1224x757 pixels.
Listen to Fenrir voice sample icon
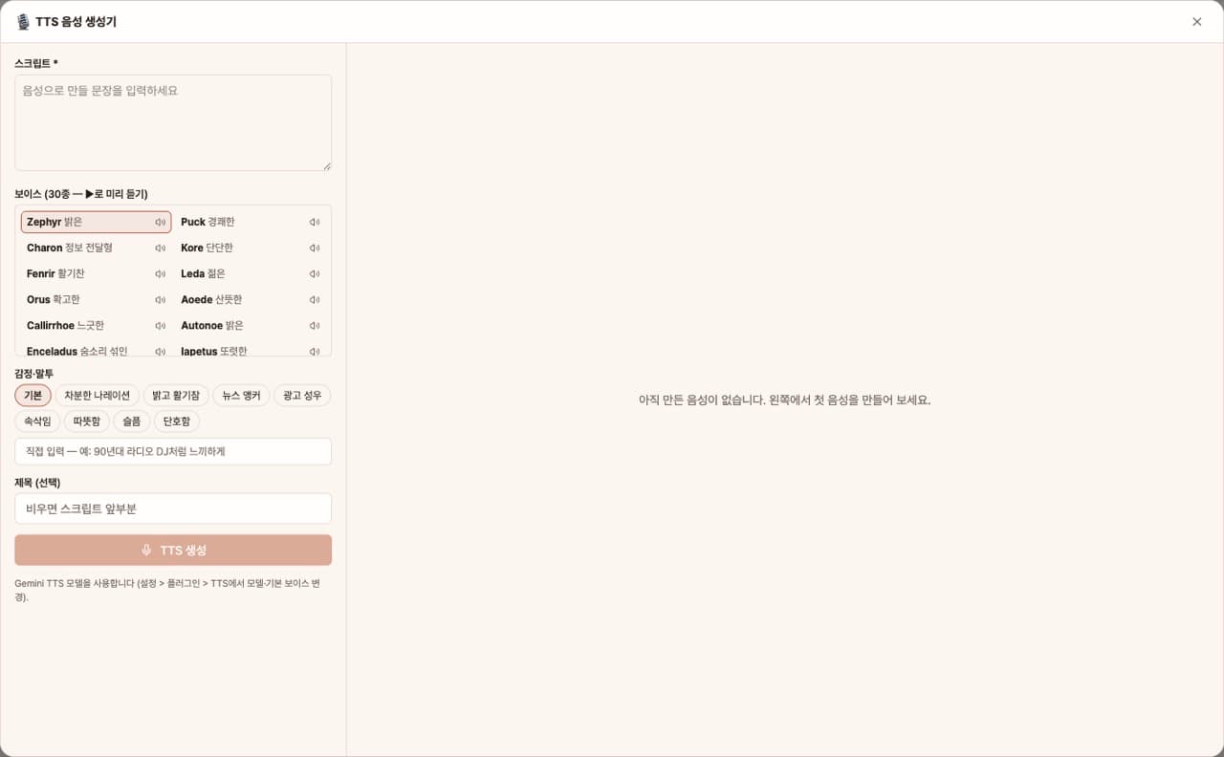pos(160,274)
